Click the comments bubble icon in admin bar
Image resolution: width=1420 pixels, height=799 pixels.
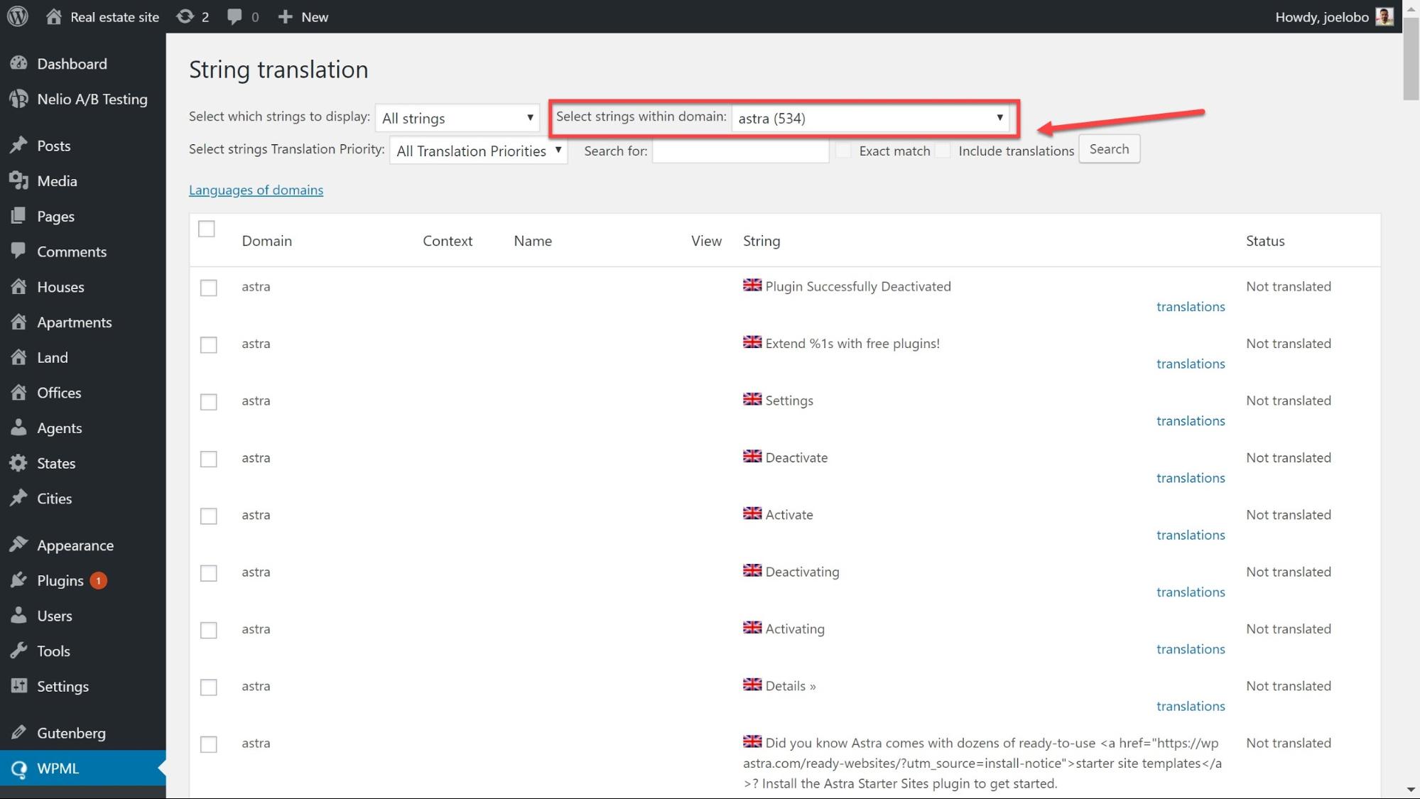(234, 16)
